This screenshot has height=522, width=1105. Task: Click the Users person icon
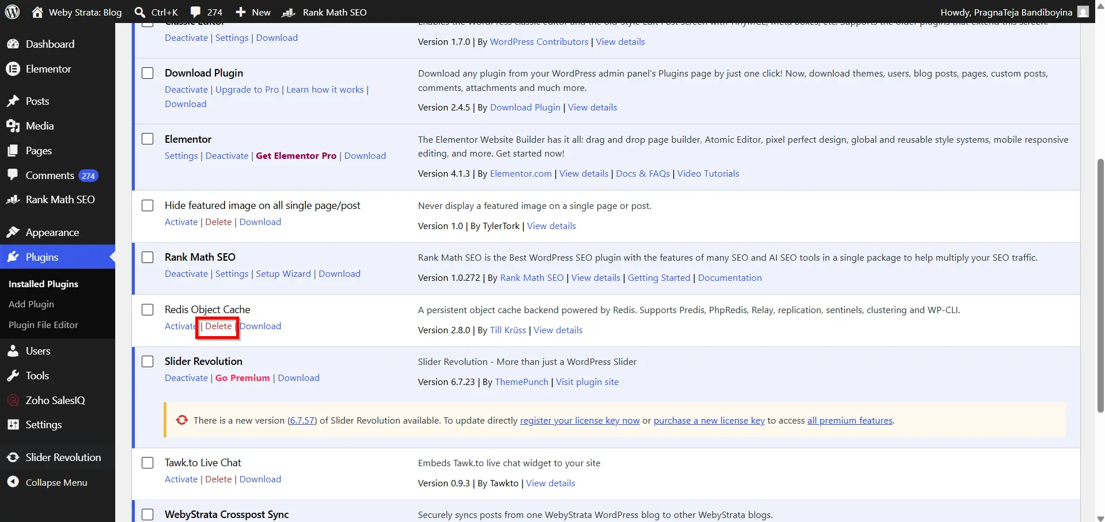(x=13, y=351)
